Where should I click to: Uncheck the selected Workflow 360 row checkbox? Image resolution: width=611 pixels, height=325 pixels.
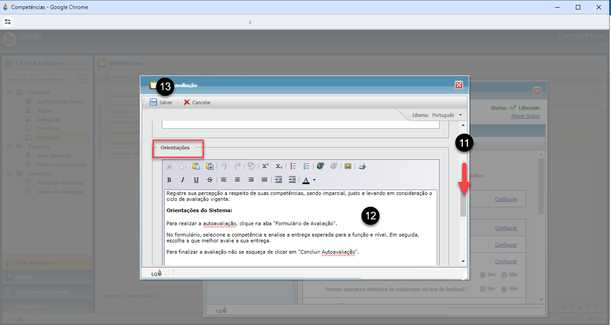pyautogui.click(x=102, y=133)
